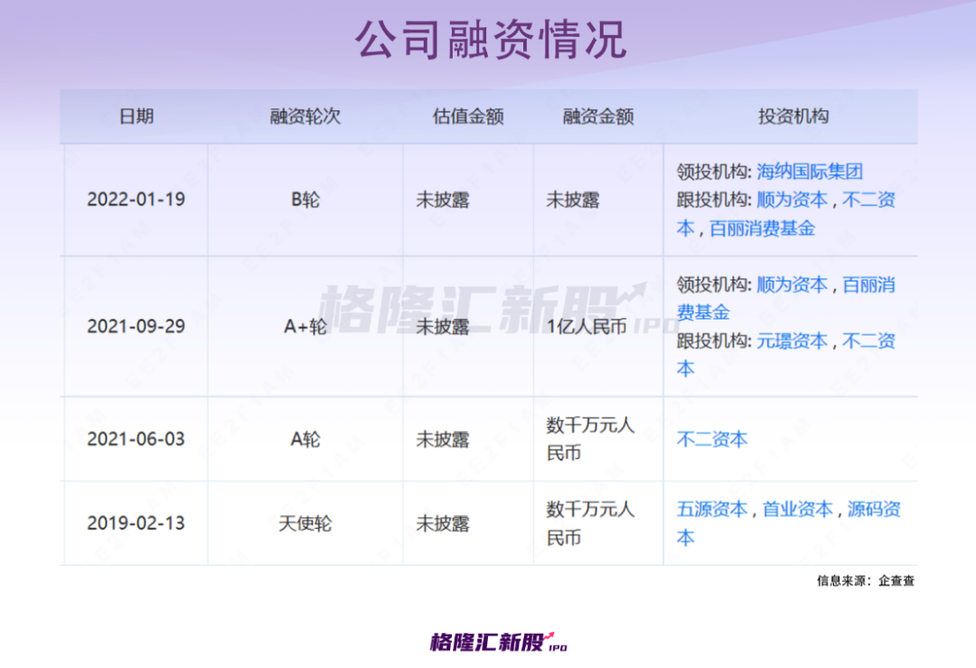Open the 海纳国际集团 investor link

pos(809,171)
